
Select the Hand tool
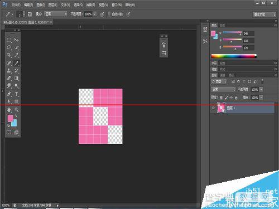click(9, 110)
